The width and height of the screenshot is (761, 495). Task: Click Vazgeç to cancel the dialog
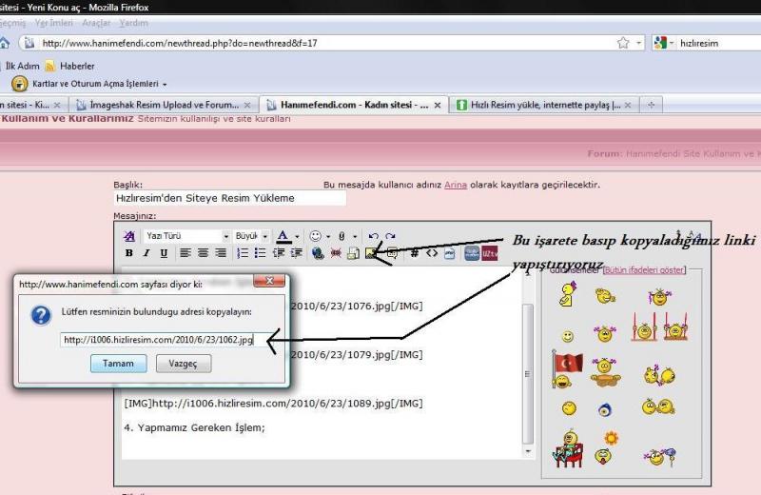pos(184,364)
